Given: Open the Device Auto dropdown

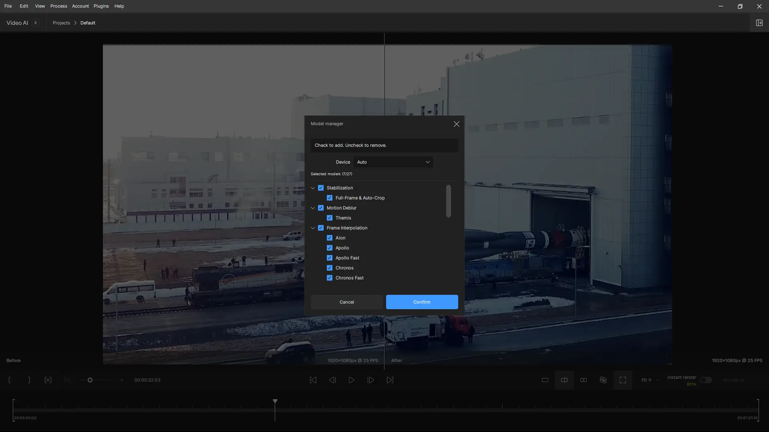Looking at the screenshot, I should pyautogui.click(x=393, y=162).
